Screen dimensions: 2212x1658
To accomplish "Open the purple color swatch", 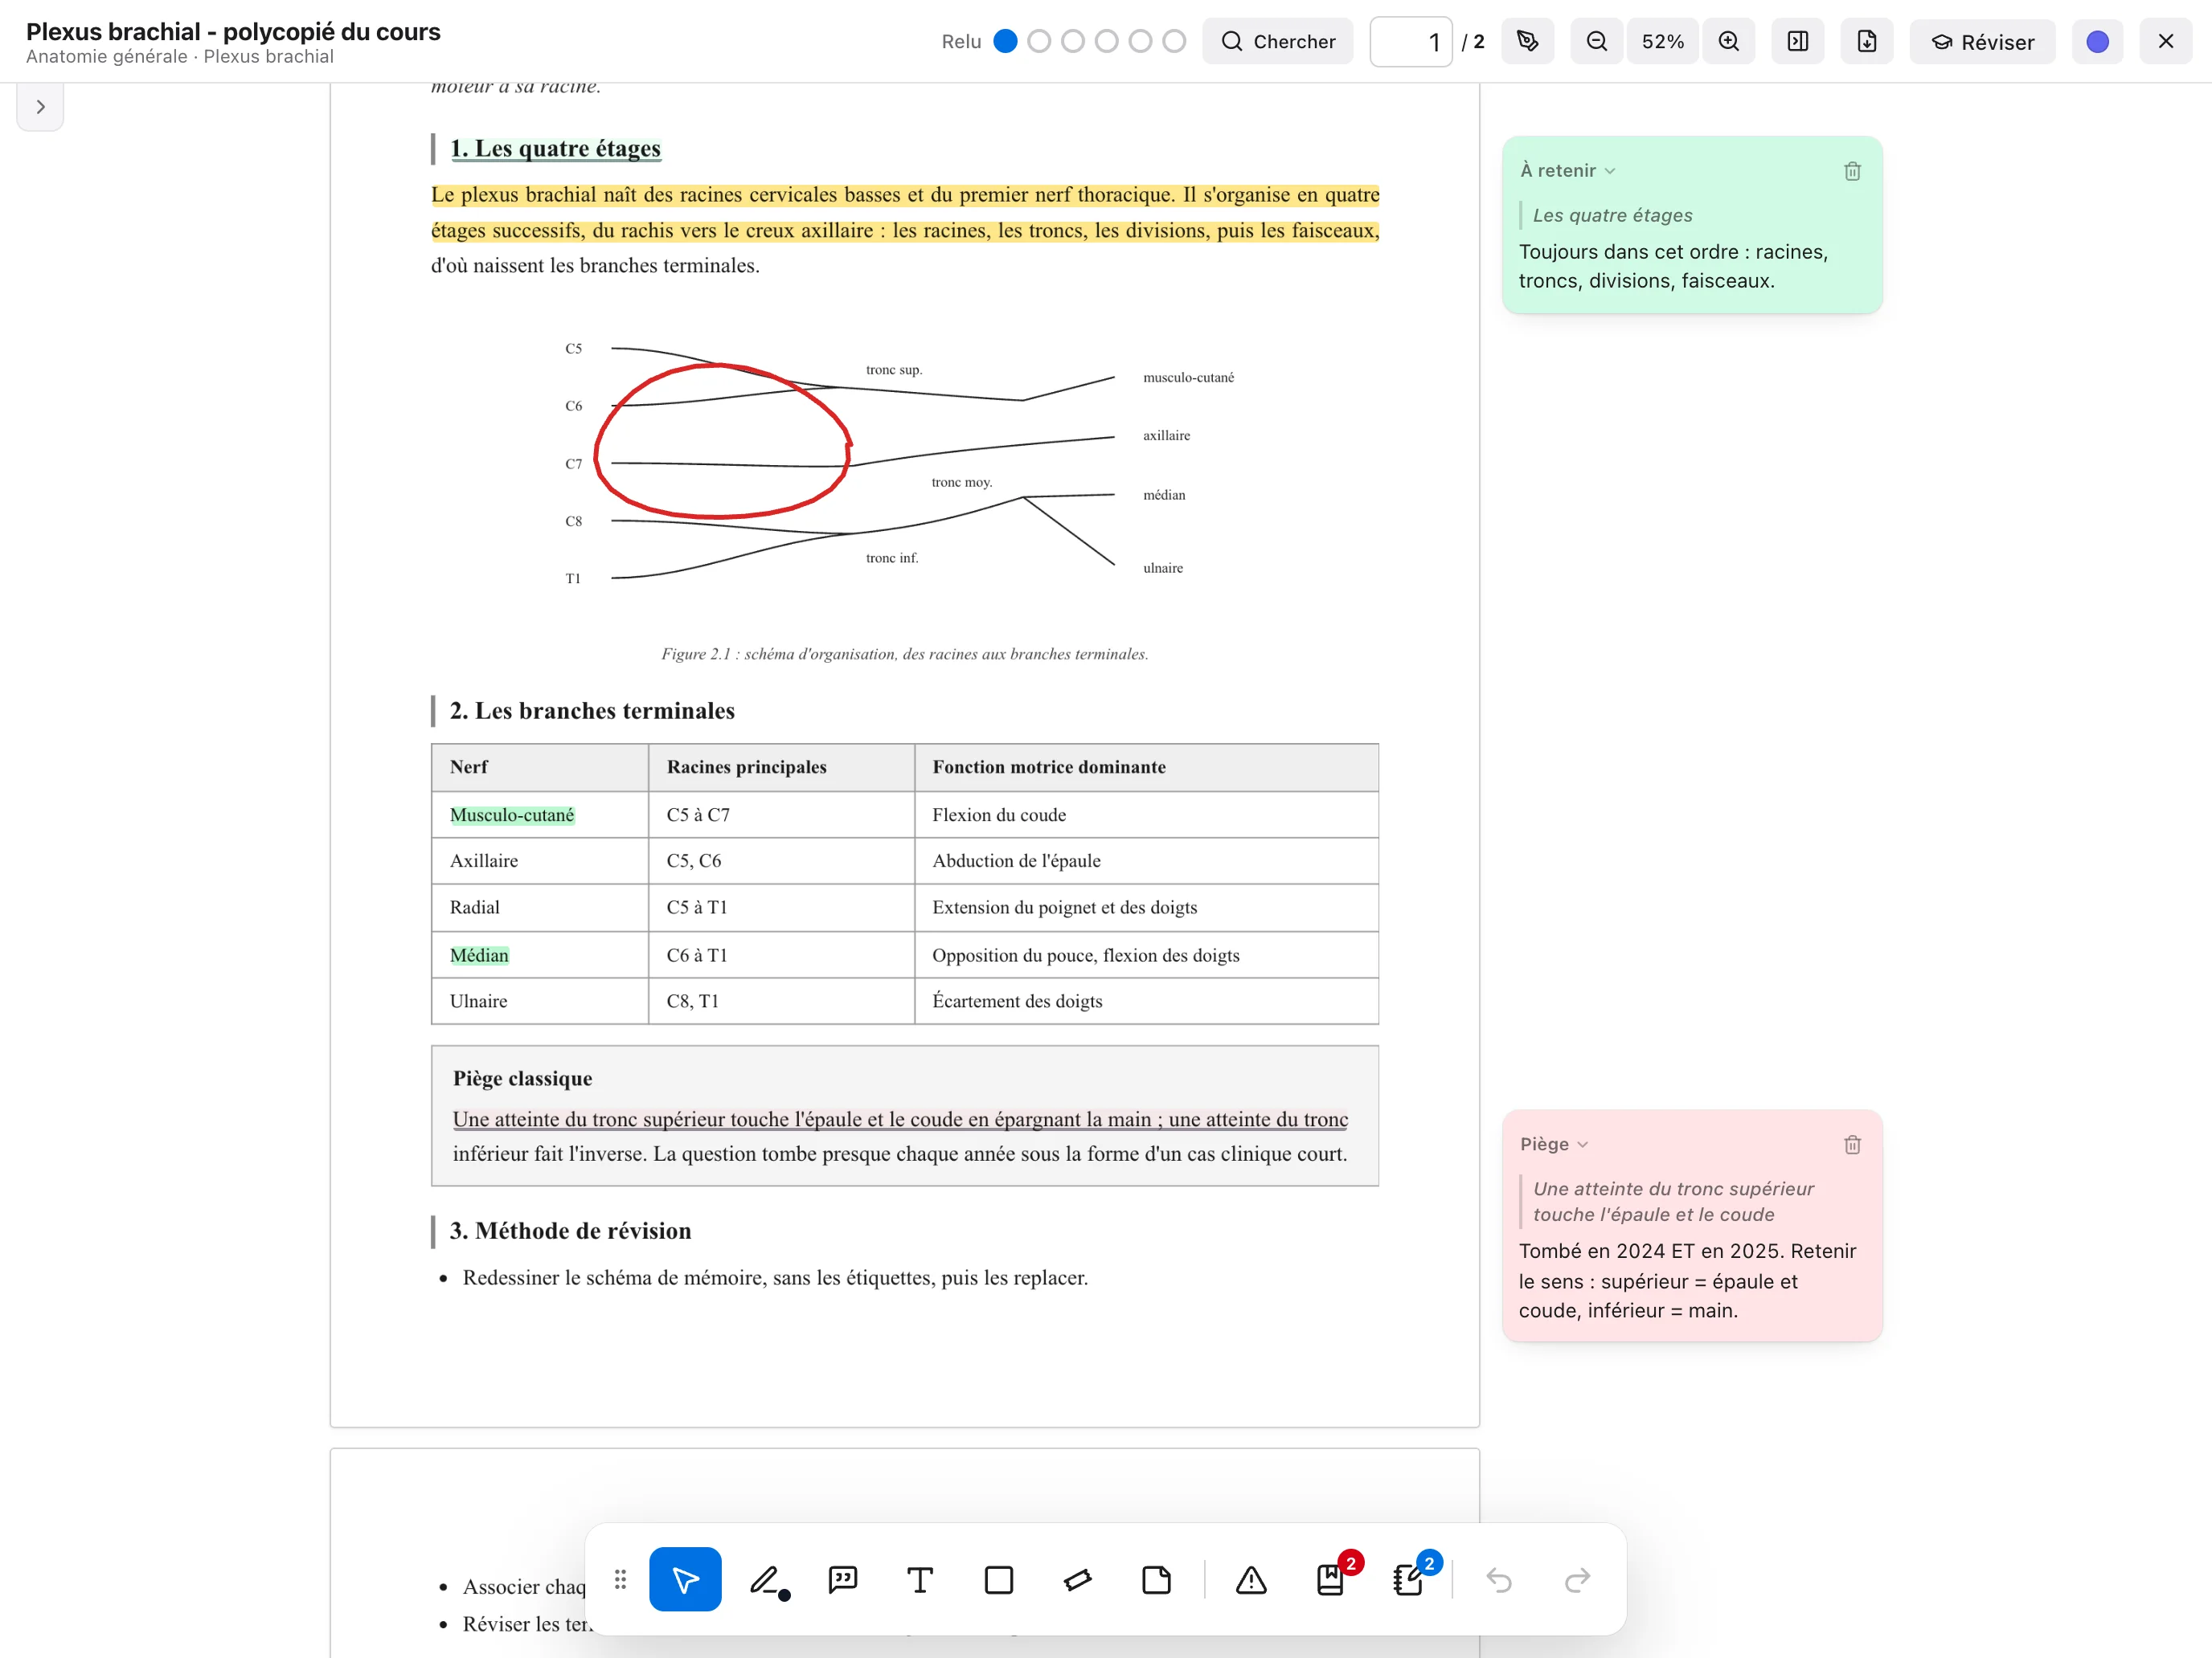I will point(2098,41).
